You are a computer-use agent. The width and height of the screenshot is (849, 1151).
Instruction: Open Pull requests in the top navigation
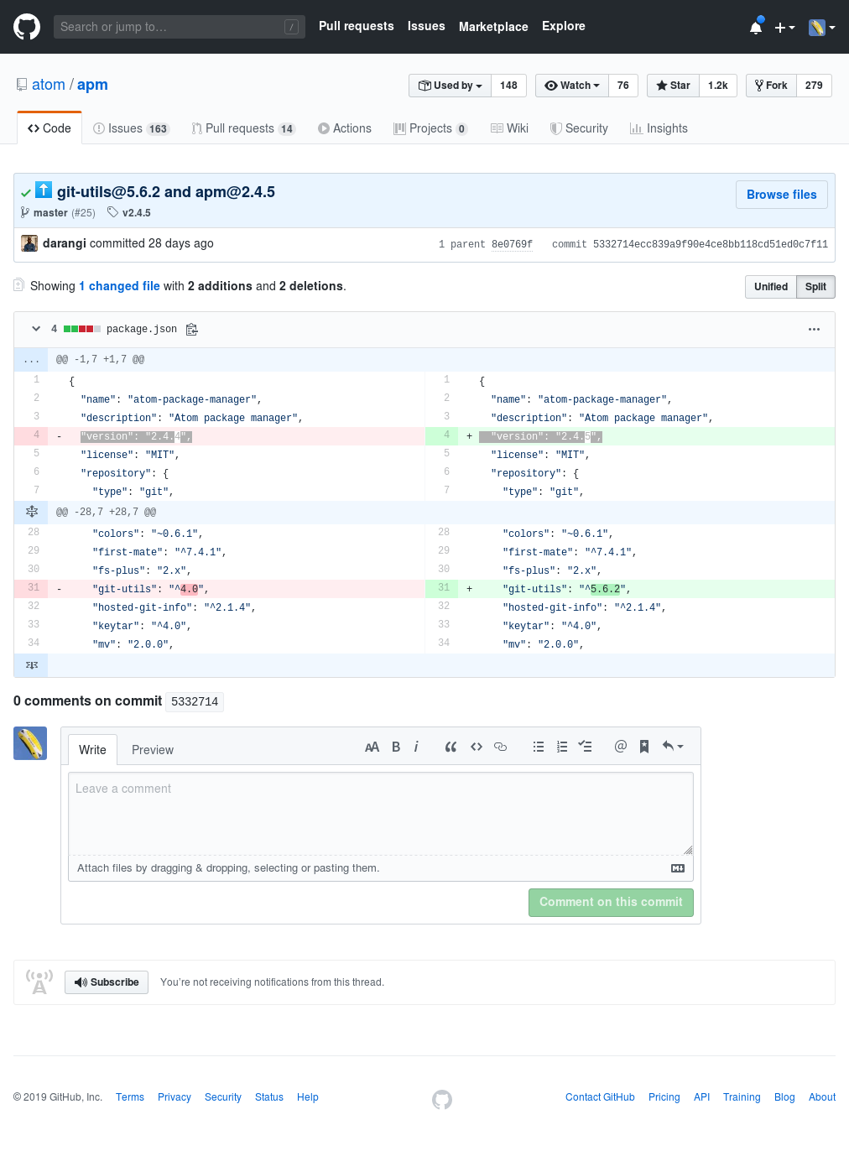click(x=356, y=26)
